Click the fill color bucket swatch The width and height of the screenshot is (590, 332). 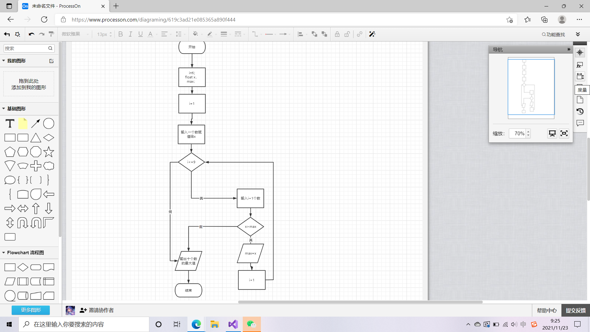coord(195,34)
